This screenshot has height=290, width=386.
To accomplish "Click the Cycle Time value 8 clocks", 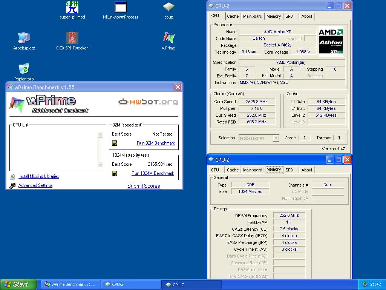I will (289, 249).
